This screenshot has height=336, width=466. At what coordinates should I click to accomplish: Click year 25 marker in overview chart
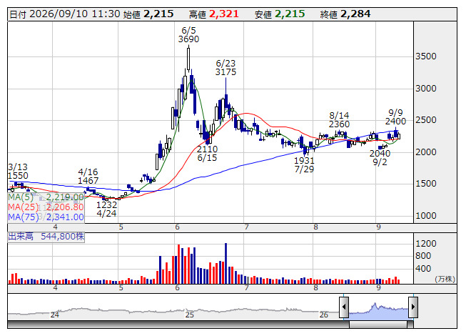190,315
